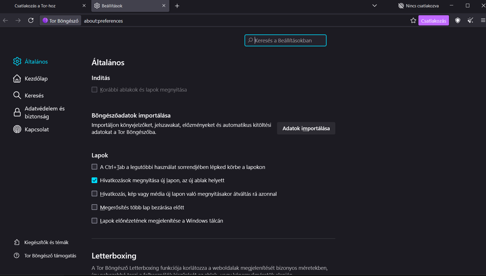Toggle Lapok előnézetének megjelenítése a Windows tálcán

[94, 221]
